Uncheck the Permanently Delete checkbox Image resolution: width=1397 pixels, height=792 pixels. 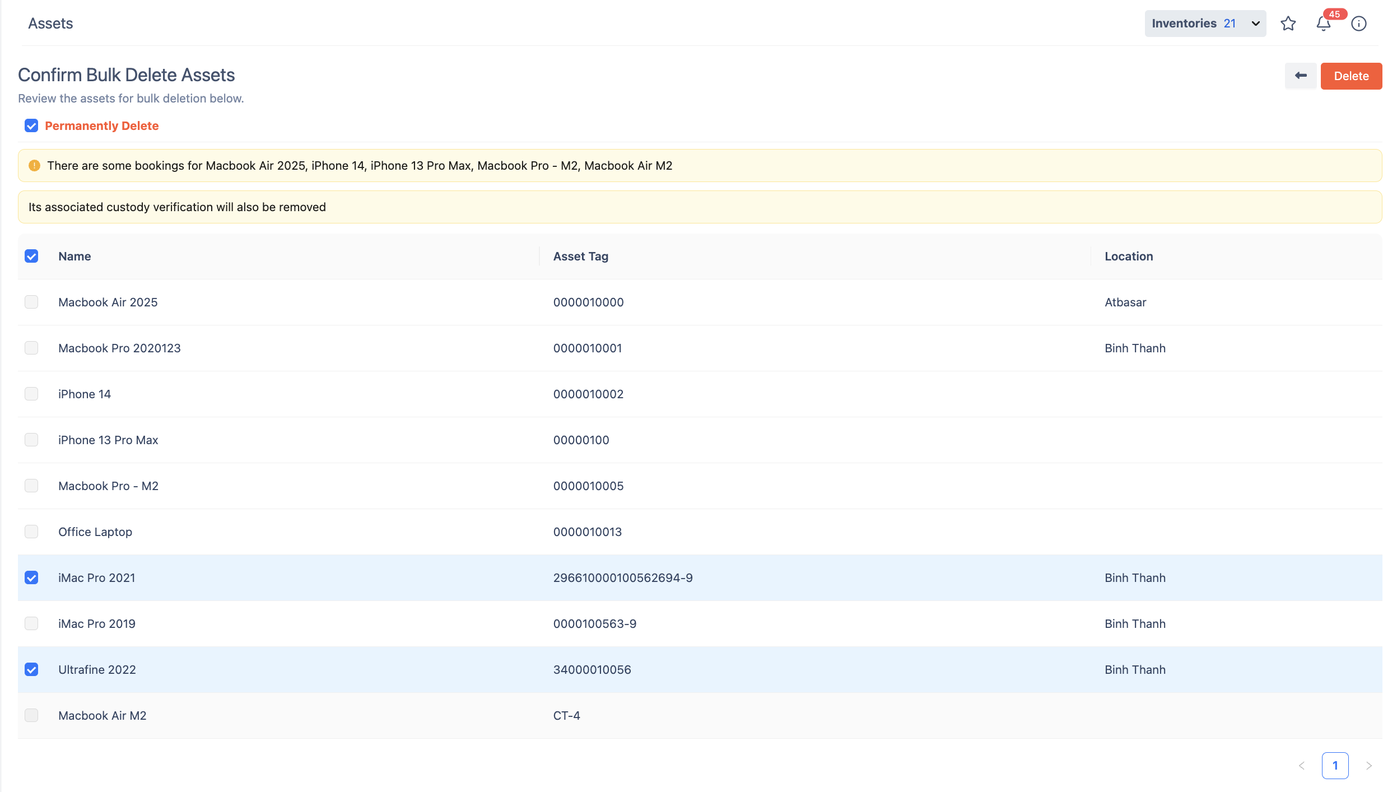(x=31, y=126)
